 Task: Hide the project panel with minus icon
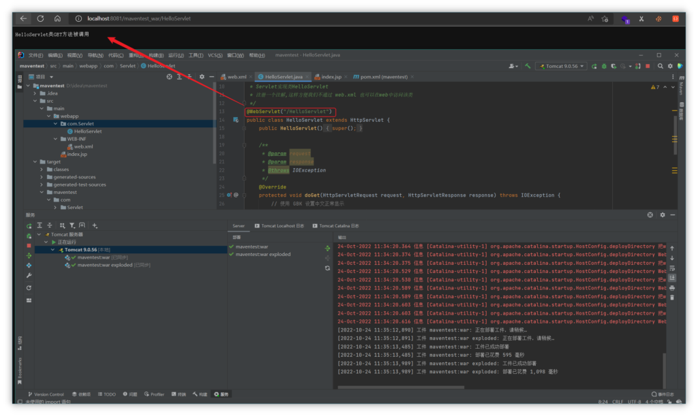click(x=211, y=77)
